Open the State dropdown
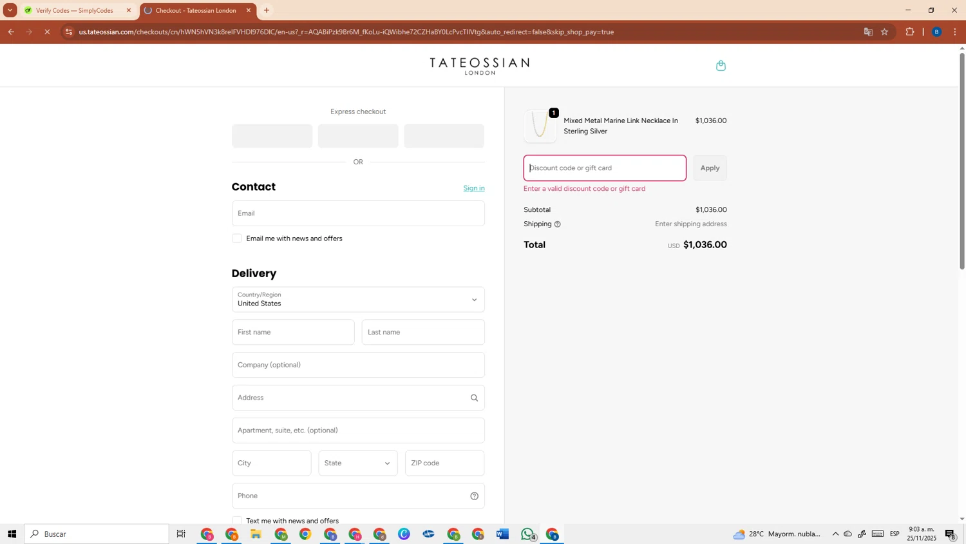This screenshot has width=966, height=544. pos(358,463)
